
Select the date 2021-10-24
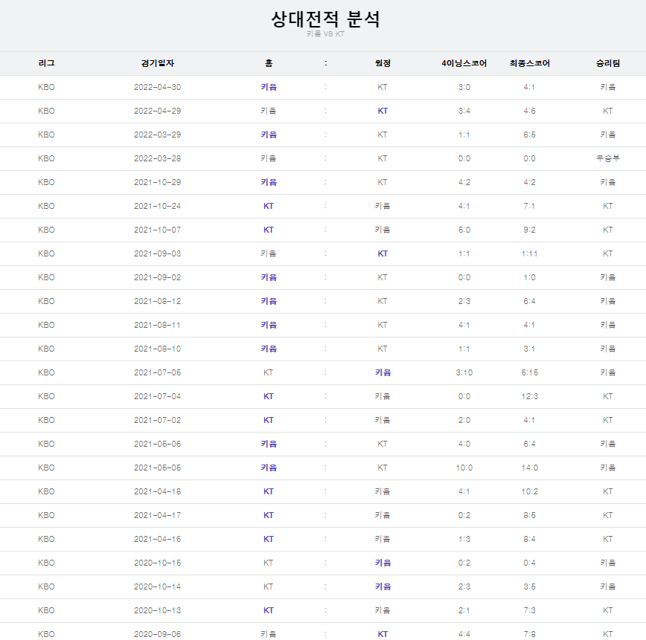point(157,206)
